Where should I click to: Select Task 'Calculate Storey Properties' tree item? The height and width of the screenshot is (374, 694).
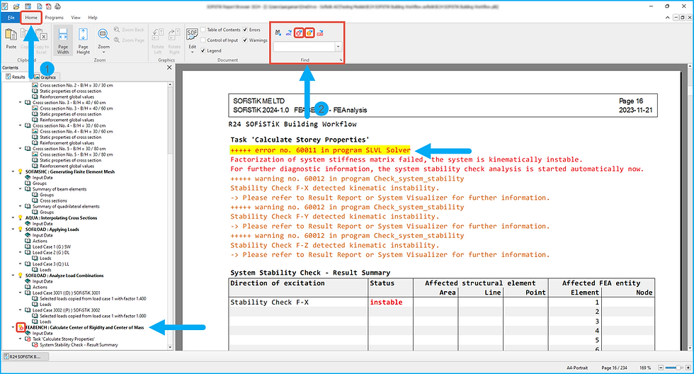(64, 339)
